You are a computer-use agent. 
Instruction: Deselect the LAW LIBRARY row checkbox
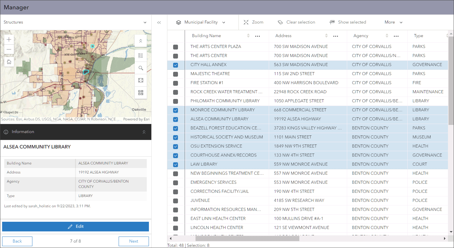point(176,164)
